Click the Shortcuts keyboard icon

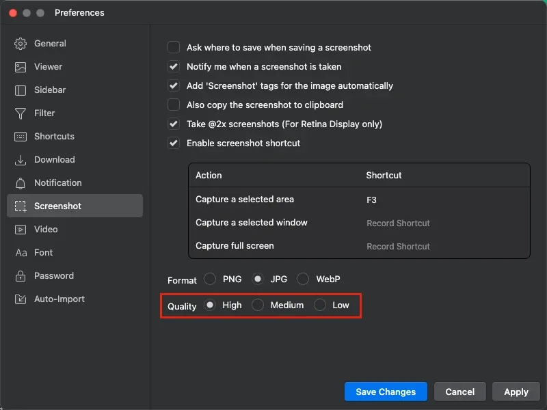[x=21, y=137]
